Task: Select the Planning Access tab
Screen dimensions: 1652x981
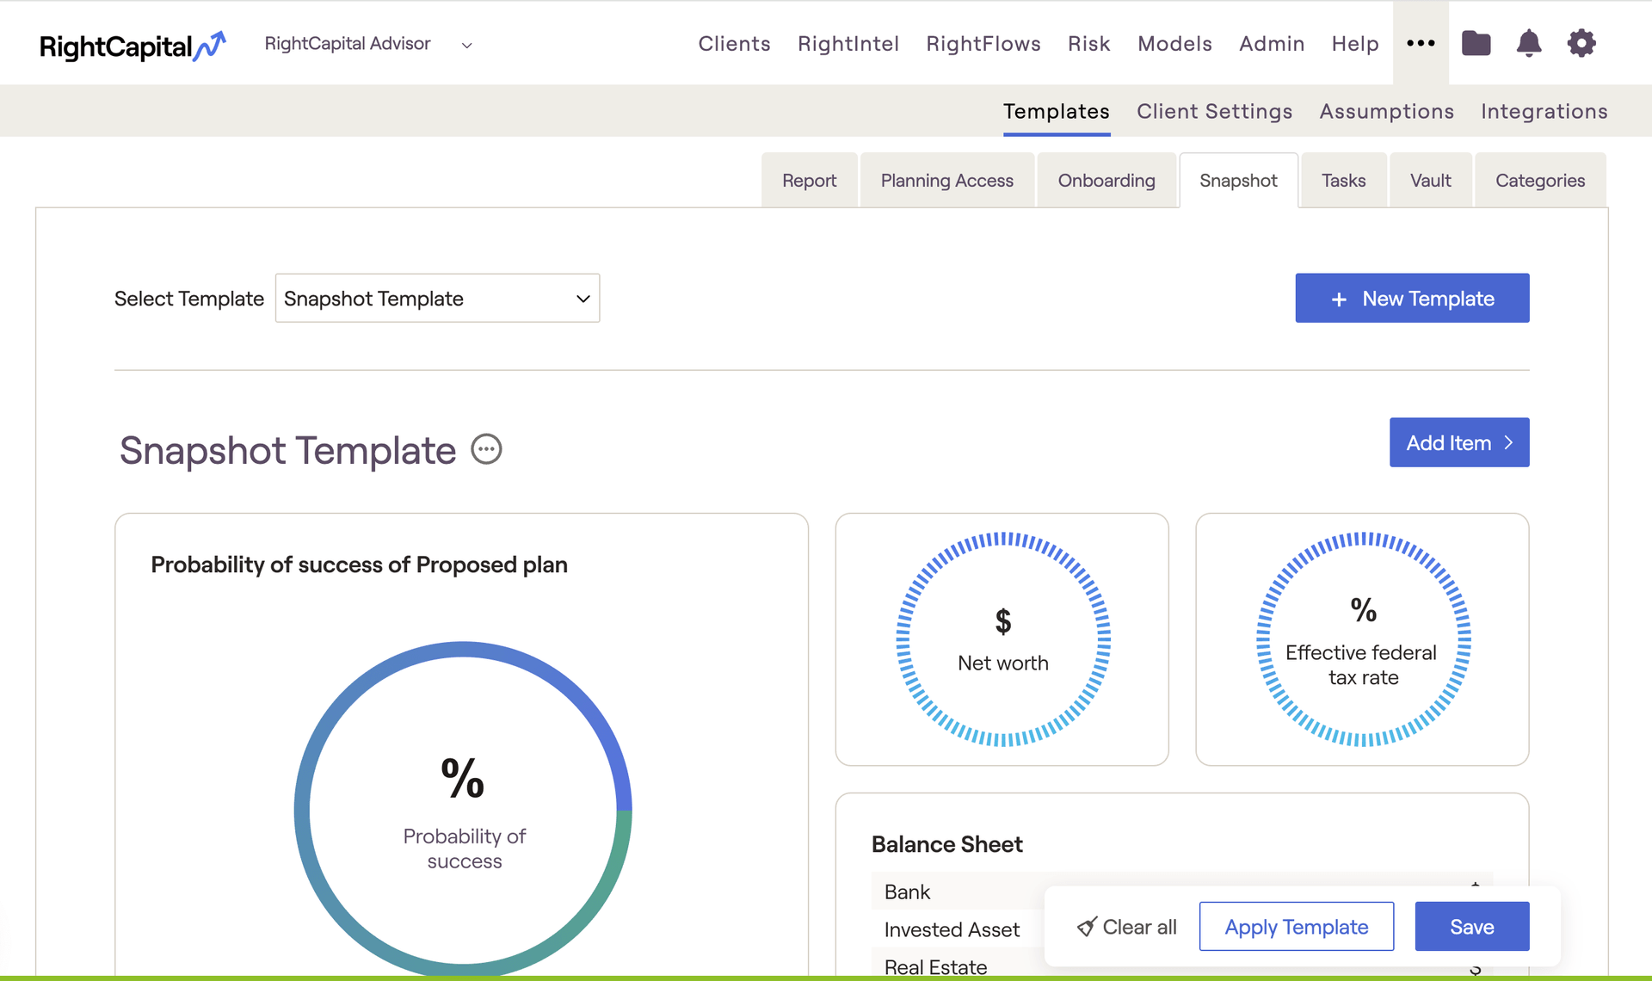Action: [947, 181]
